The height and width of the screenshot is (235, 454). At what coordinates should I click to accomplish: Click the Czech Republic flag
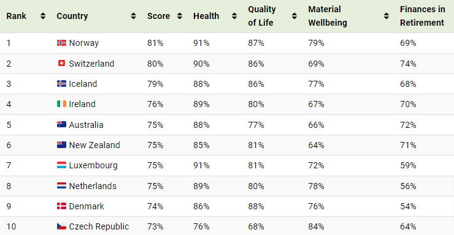tap(61, 226)
